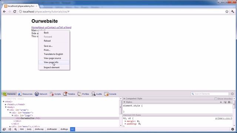Image resolution: width=237 pixels, height=133 pixels.
Task: Click the Ourwebsite page heading
Action: click(x=44, y=21)
